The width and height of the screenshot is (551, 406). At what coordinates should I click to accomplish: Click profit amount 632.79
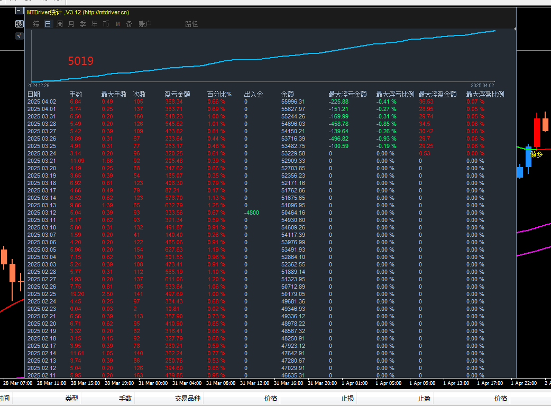tap(174, 206)
